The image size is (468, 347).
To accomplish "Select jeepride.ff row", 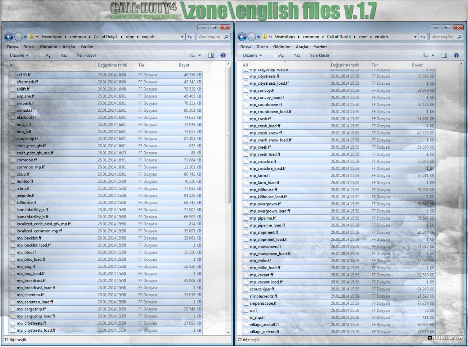I will tap(105, 195).
